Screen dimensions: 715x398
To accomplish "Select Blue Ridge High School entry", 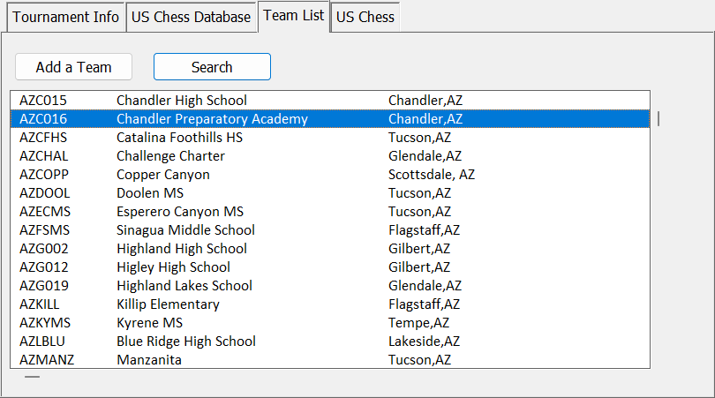I will (186, 342).
